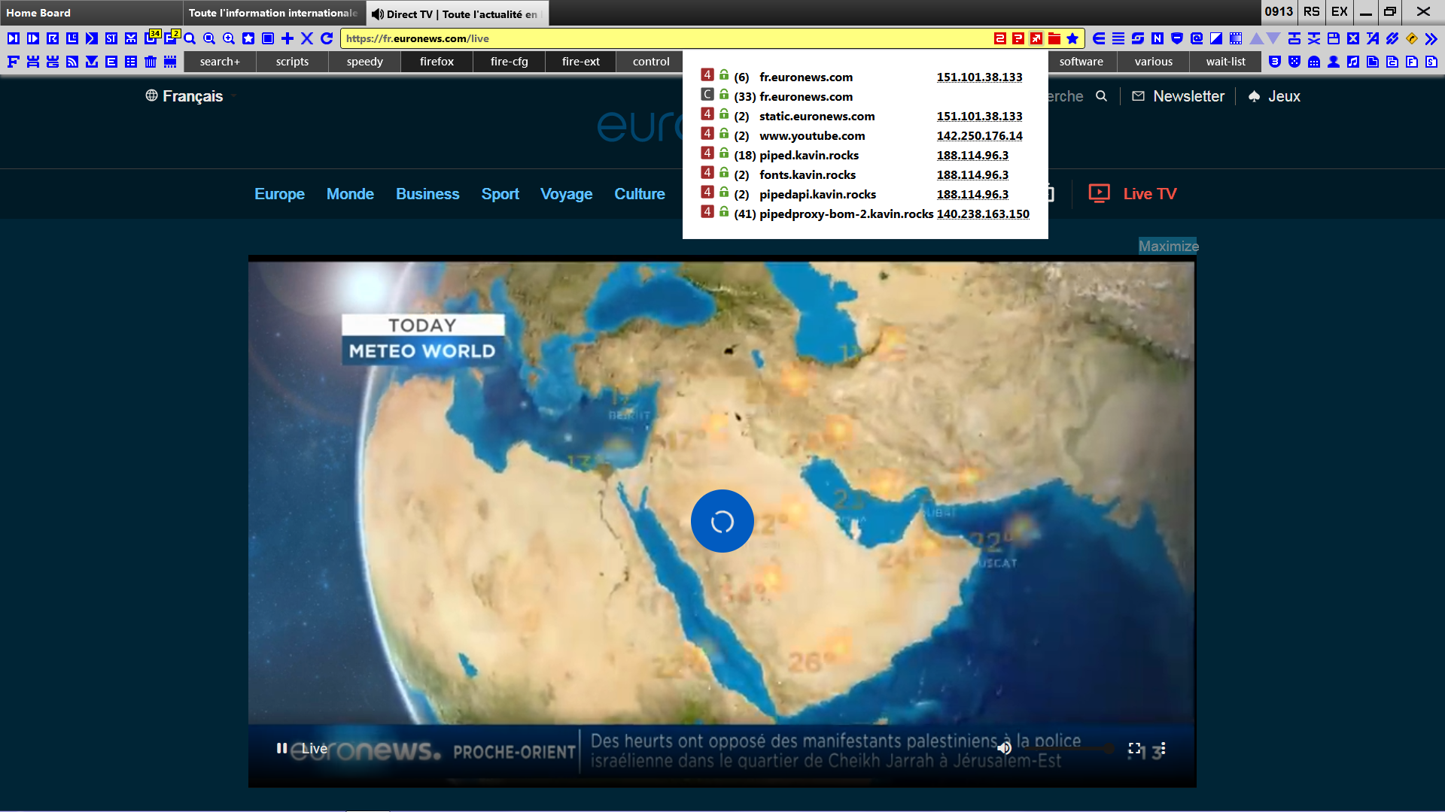Open the Monde navigation menu
Screen dimensions: 1445x812
pyautogui.click(x=350, y=194)
